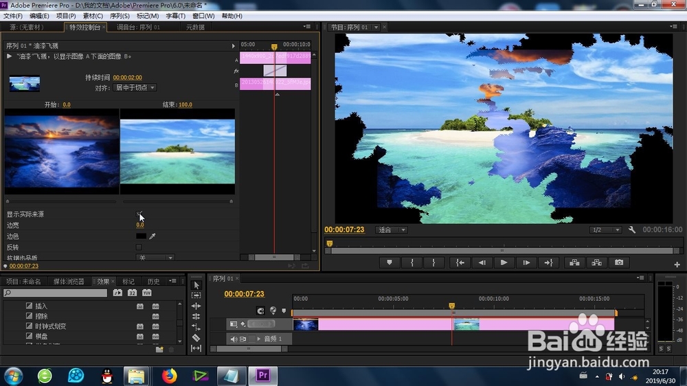This screenshot has height=386, width=687.
Task: Select the Slip tool
Action: [x=196, y=348]
